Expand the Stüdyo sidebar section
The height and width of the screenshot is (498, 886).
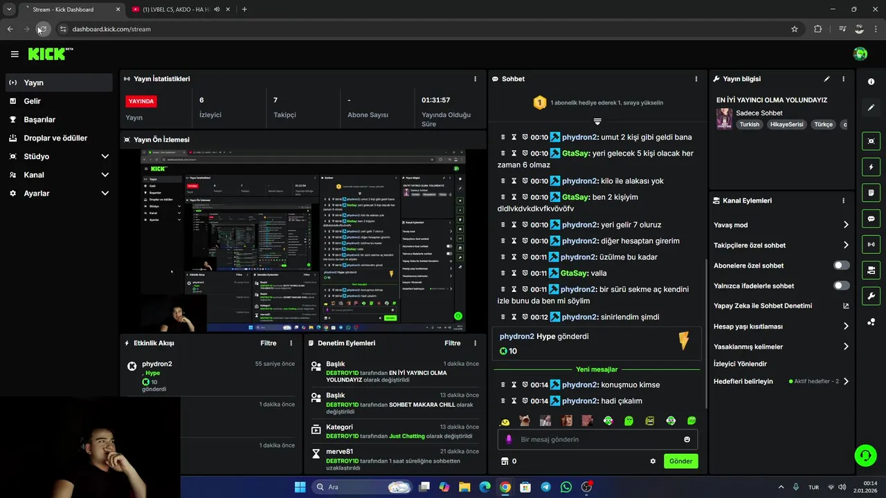point(105,156)
